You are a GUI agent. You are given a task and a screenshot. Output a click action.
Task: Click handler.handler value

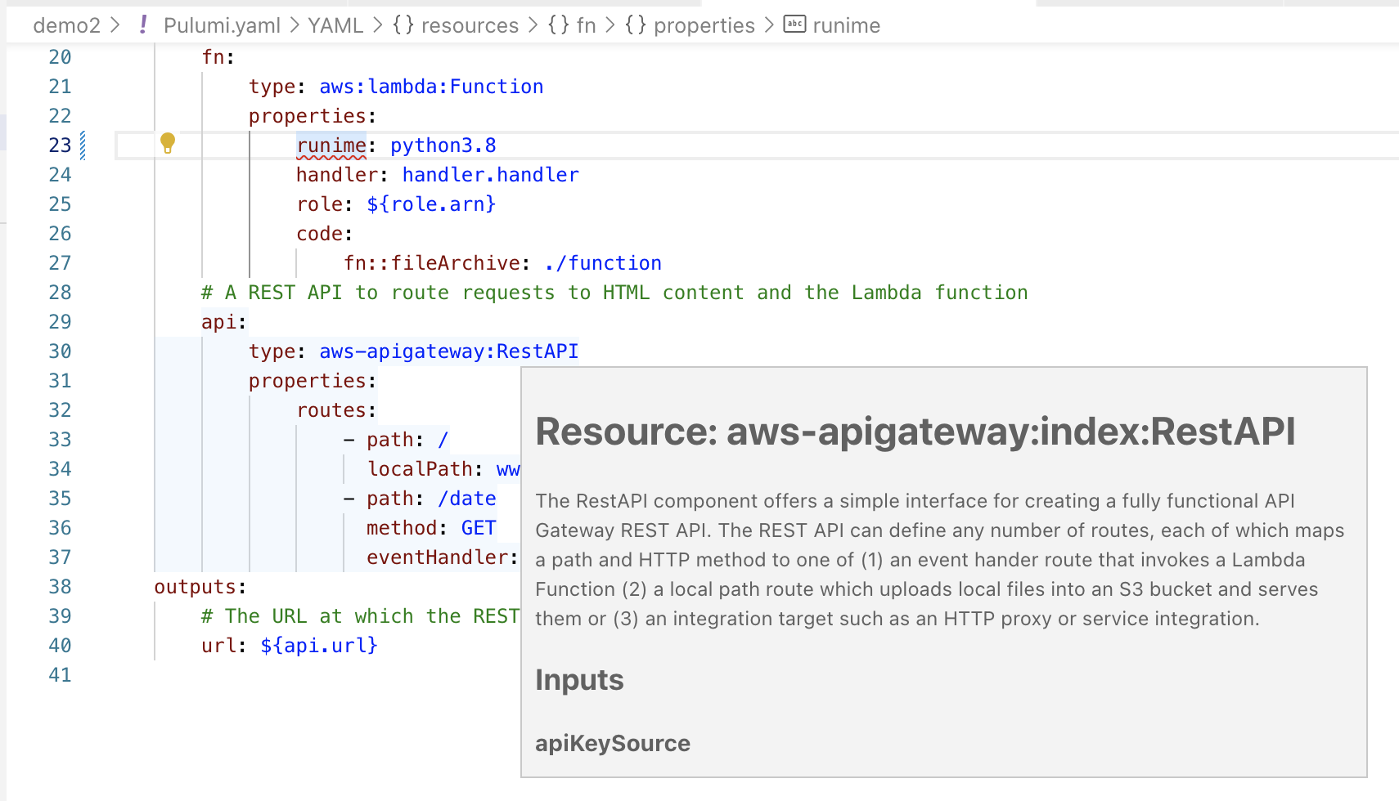tap(490, 175)
